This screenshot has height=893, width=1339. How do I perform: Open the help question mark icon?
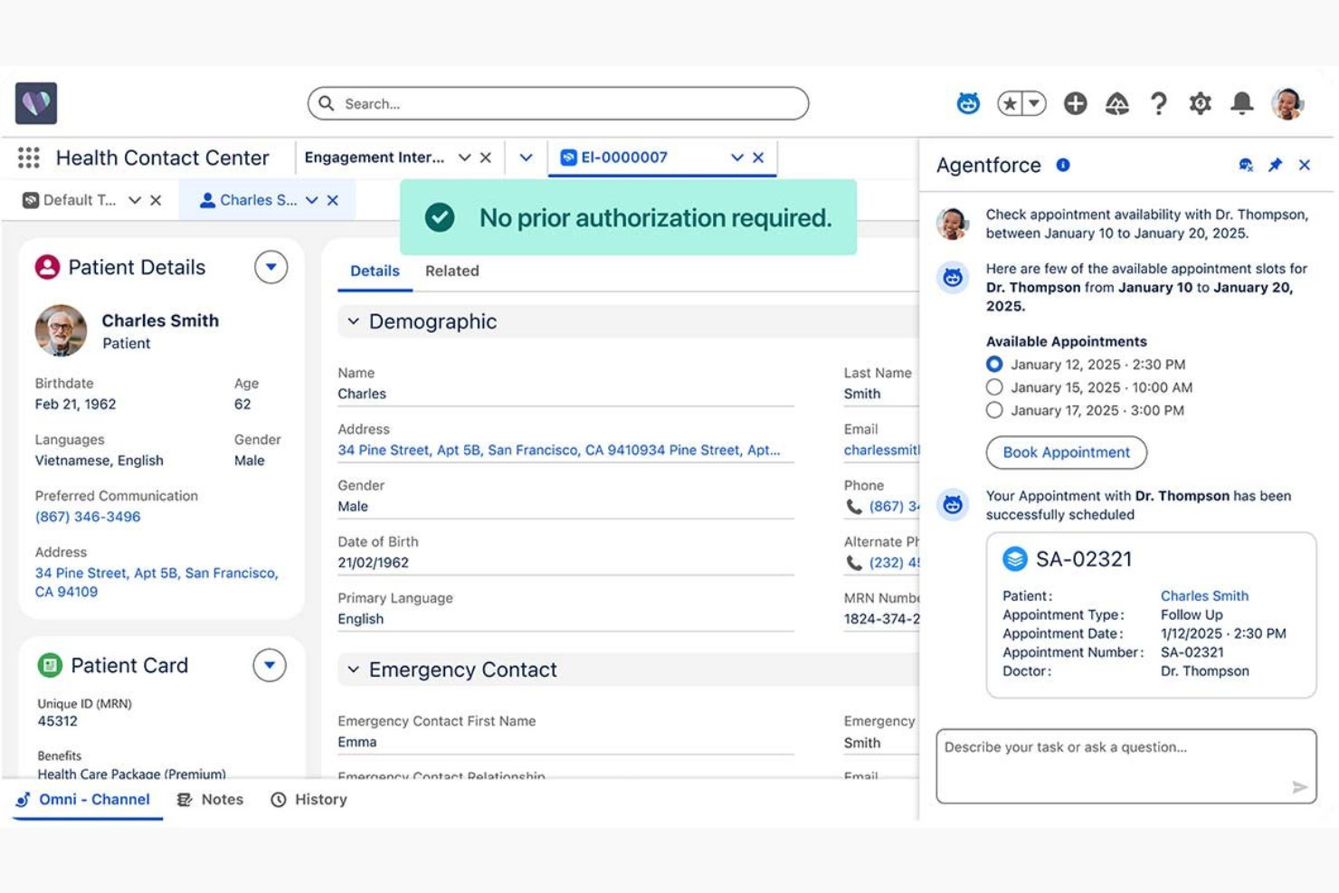pos(1159,103)
